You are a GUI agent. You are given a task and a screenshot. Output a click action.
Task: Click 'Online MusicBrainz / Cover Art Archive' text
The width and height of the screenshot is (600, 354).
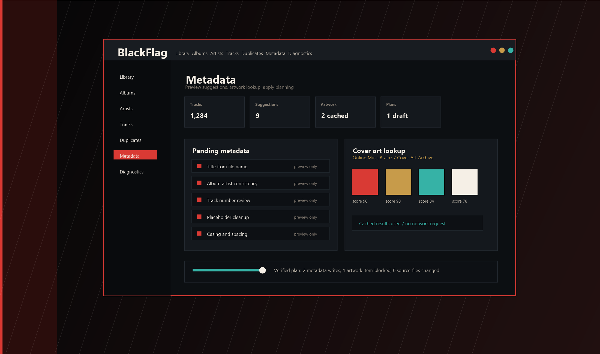pos(393,158)
